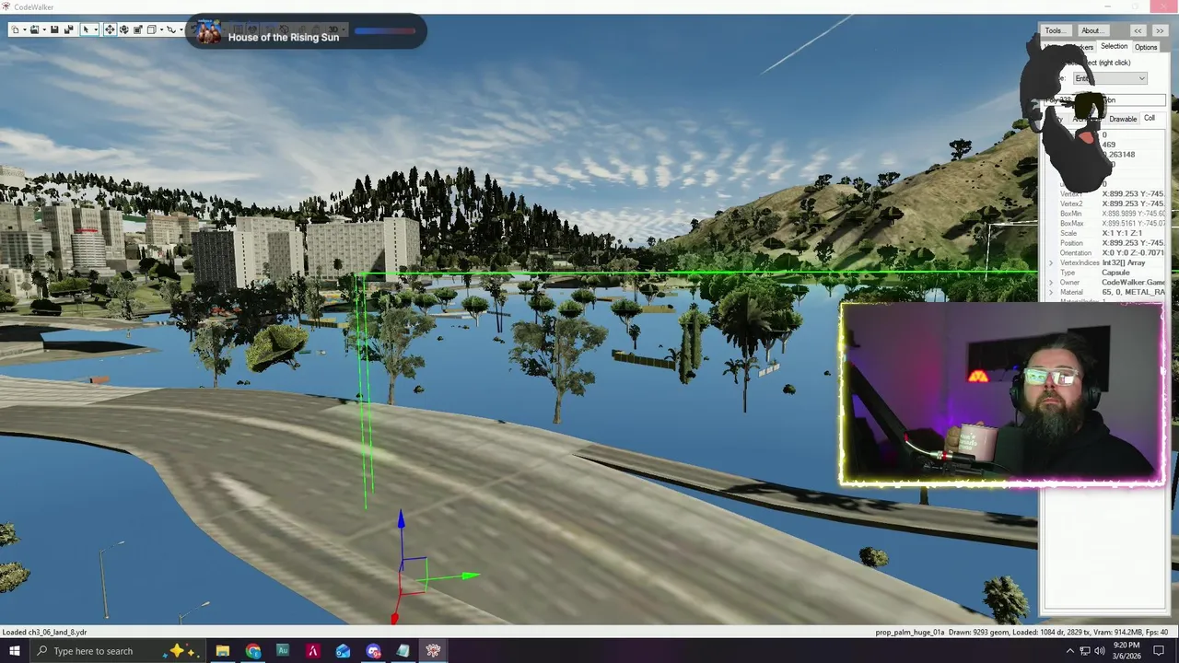1179x663 pixels.
Task: Click the >> panel button
Action: (1160, 30)
